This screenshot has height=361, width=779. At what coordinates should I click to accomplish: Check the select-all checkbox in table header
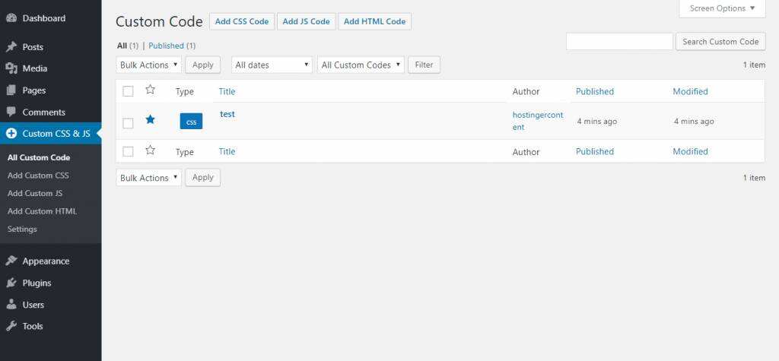click(x=128, y=91)
